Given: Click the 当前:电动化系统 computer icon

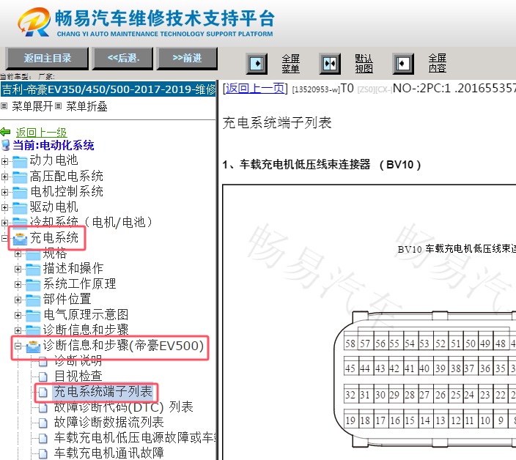Looking at the screenshot, I should coord(6,145).
